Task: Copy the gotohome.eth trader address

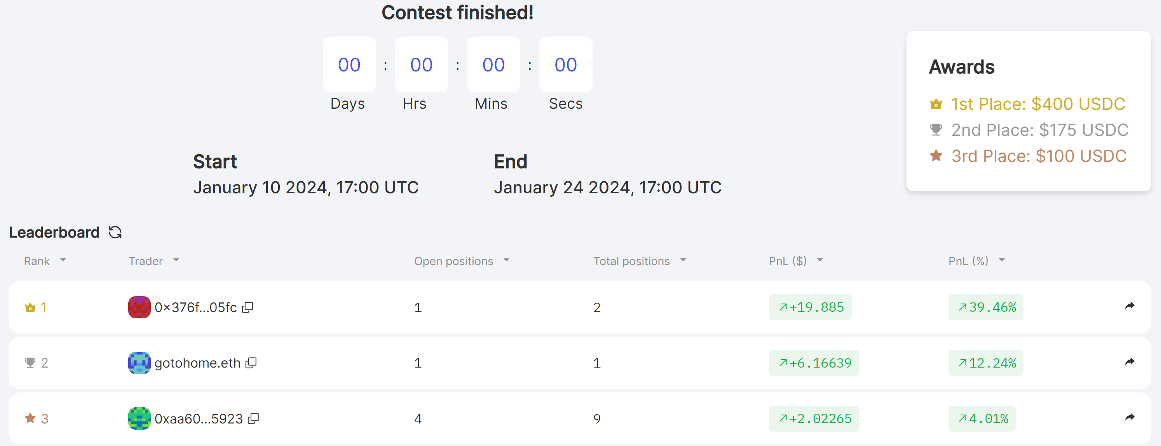Action: click(x=251, y=363)
